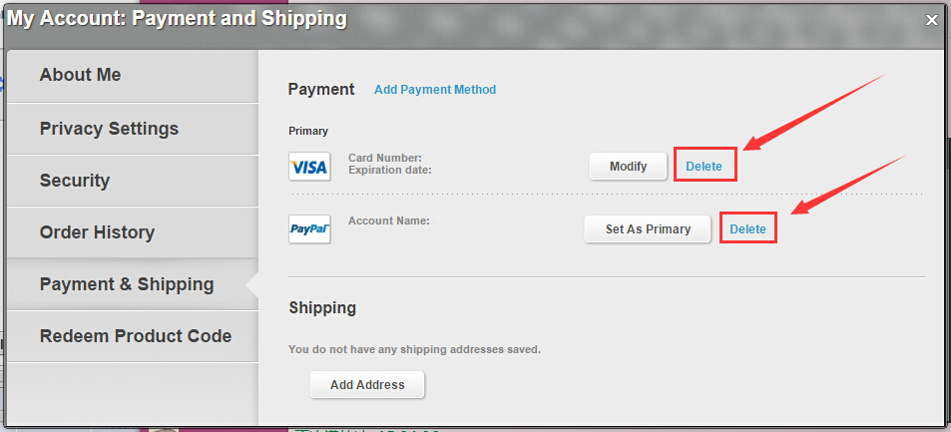
Task: Click the dialog title text
Action: click(178, 19)
